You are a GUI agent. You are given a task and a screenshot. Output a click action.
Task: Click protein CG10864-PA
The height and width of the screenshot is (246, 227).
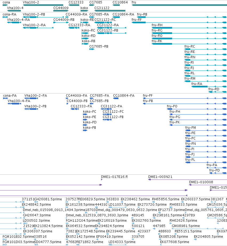coord(124,96)
